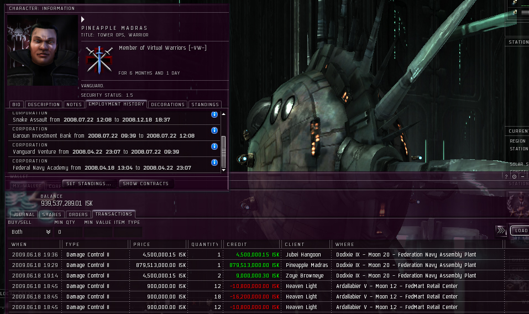Select the 2009.06.18 19:14 transaction row
Viewport: 529px width, 314px height.
(x=256, y=275)
